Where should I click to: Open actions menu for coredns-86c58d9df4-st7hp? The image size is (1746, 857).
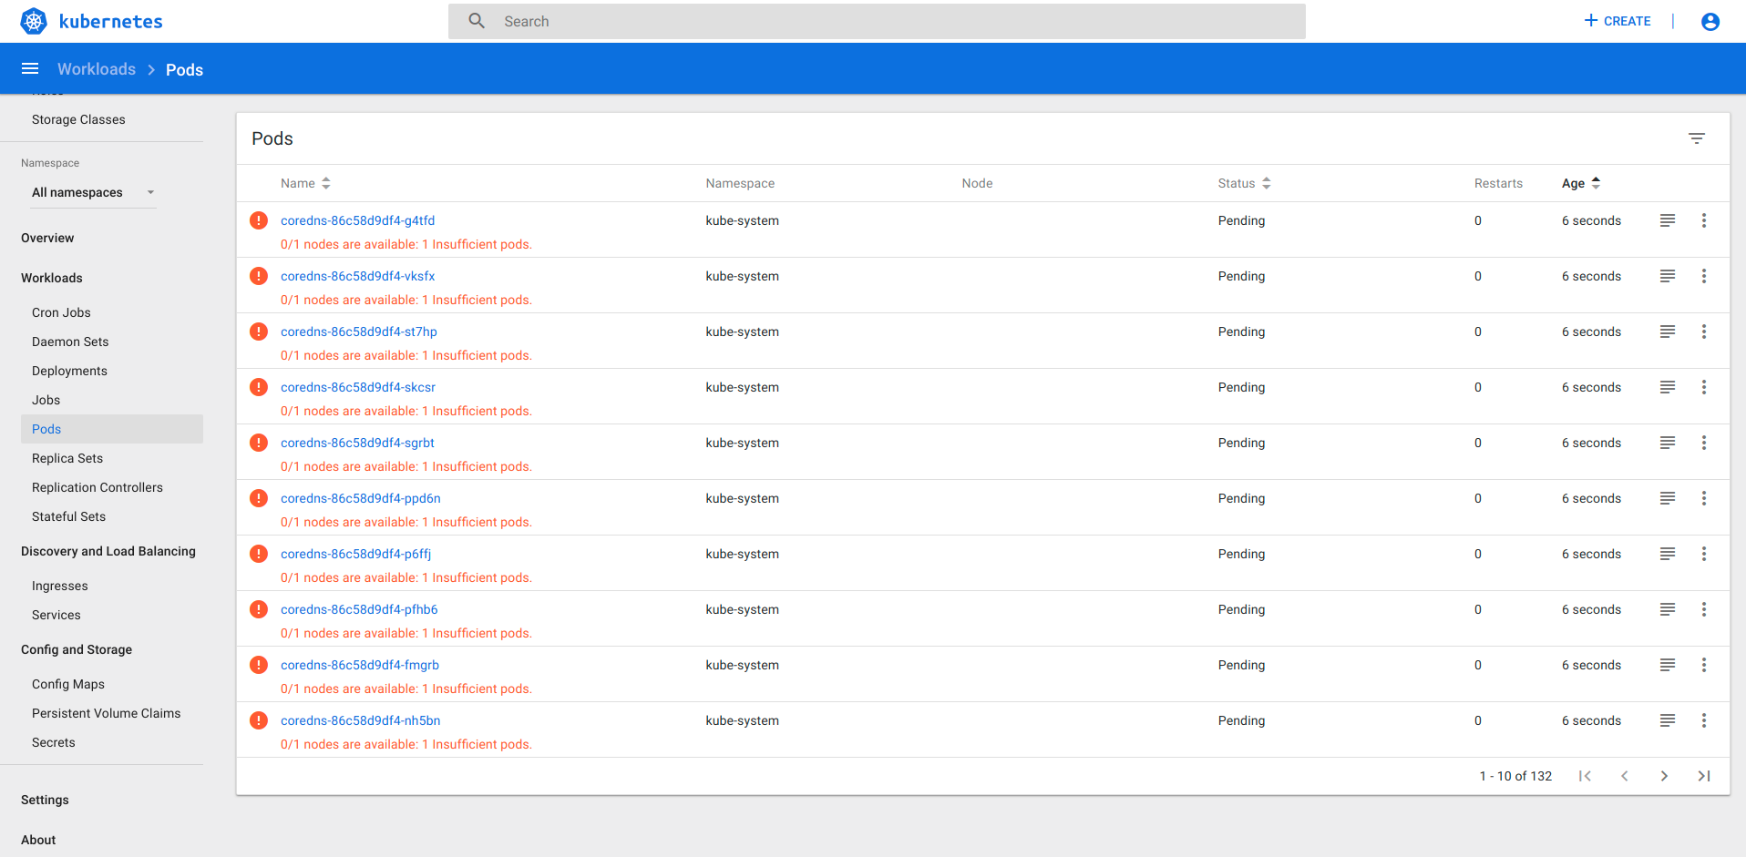[x=1704, y=332]
